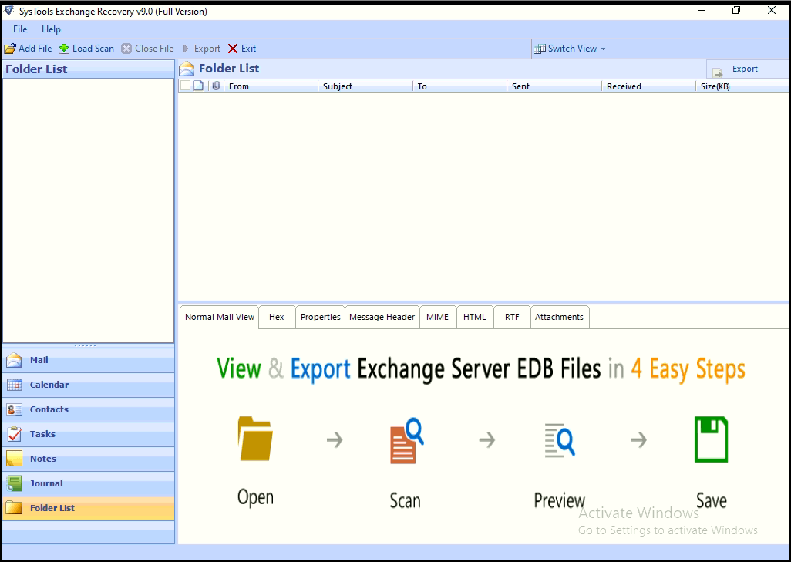Viewport: 791px width, 562px height.
Task: Click the Open folder graphic
Action: coord(255,439)
